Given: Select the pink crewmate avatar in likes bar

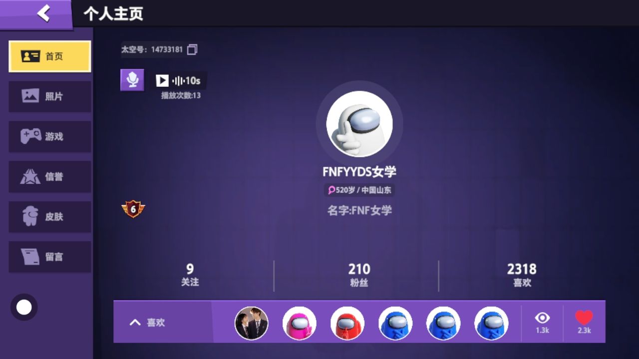Looking at the screenshot, I should point(300,323).
